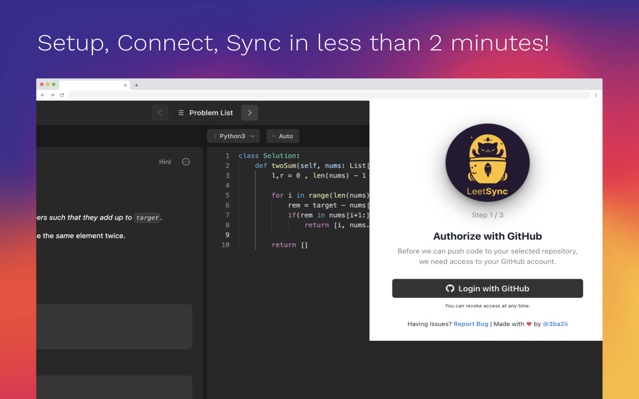
Task: Enable Auto mode in the editor toolbar
Action: (283, 136)
